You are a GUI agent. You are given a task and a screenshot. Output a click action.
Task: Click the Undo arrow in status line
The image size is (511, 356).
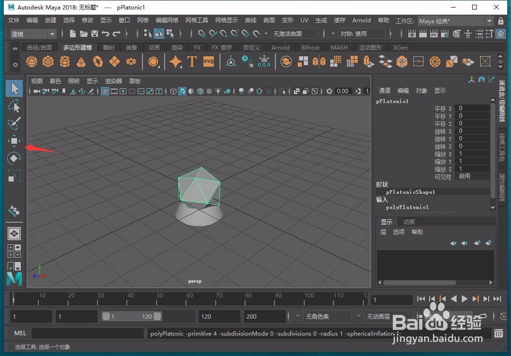coord(105,34)
